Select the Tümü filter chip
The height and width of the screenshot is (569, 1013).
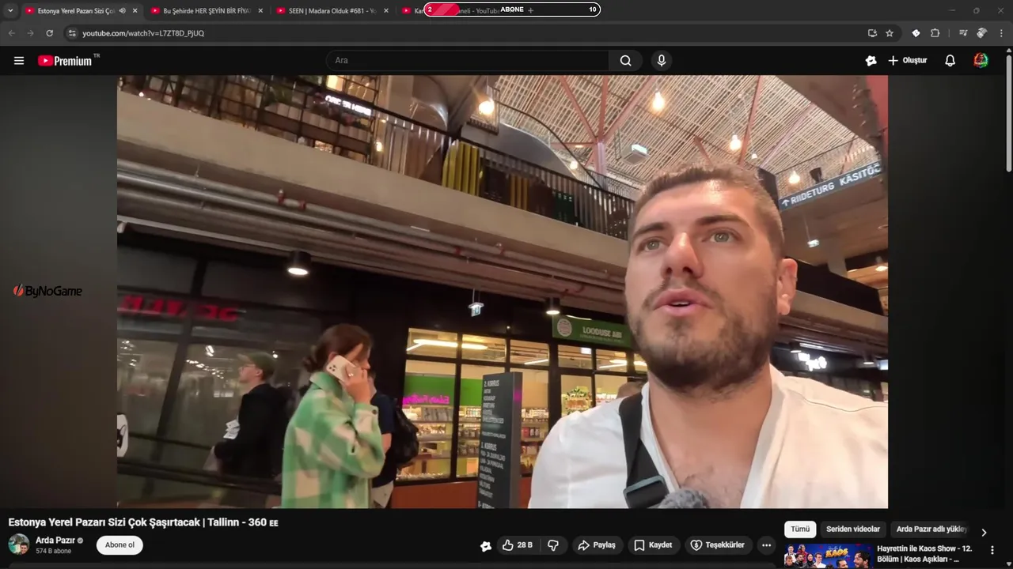[x=800, y=529]
